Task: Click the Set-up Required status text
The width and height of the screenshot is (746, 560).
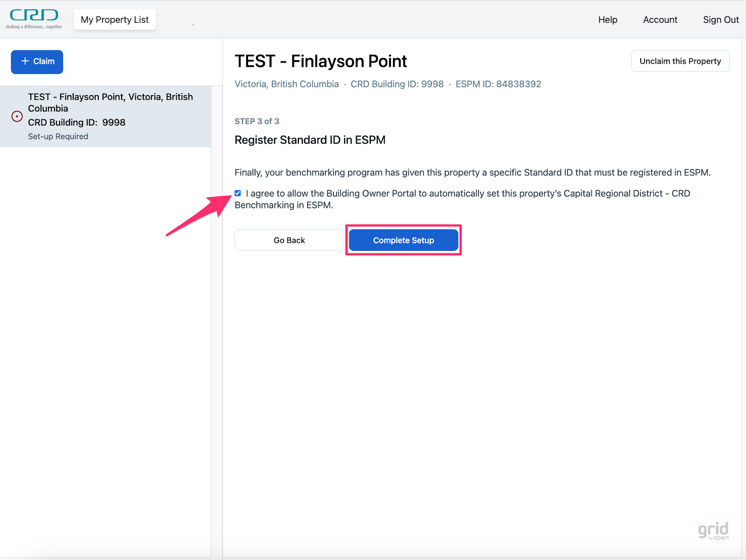Action: 58,137
